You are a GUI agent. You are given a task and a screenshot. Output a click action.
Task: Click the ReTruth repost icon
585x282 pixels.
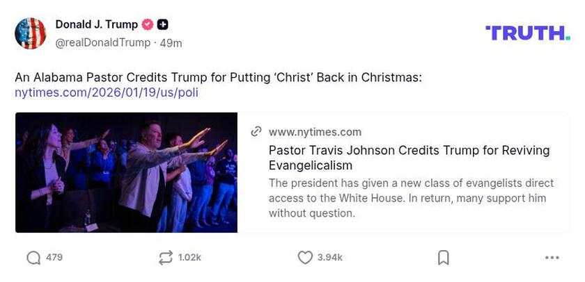tap(165, 258)
